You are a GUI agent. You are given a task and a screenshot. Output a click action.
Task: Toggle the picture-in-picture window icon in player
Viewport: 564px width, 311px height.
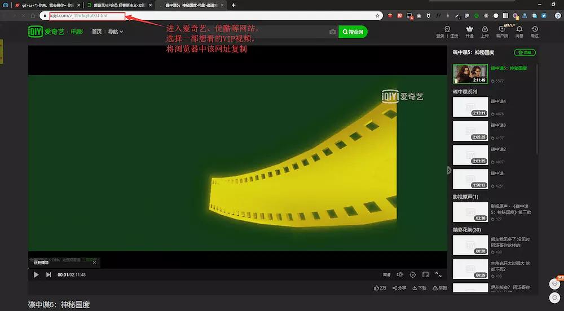click(x=425, y=275)
